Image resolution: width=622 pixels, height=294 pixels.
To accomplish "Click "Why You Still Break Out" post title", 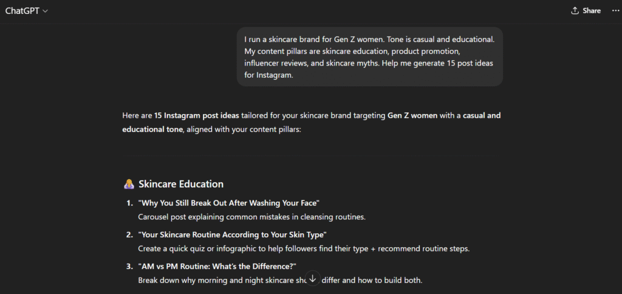I will pos(229,202).
